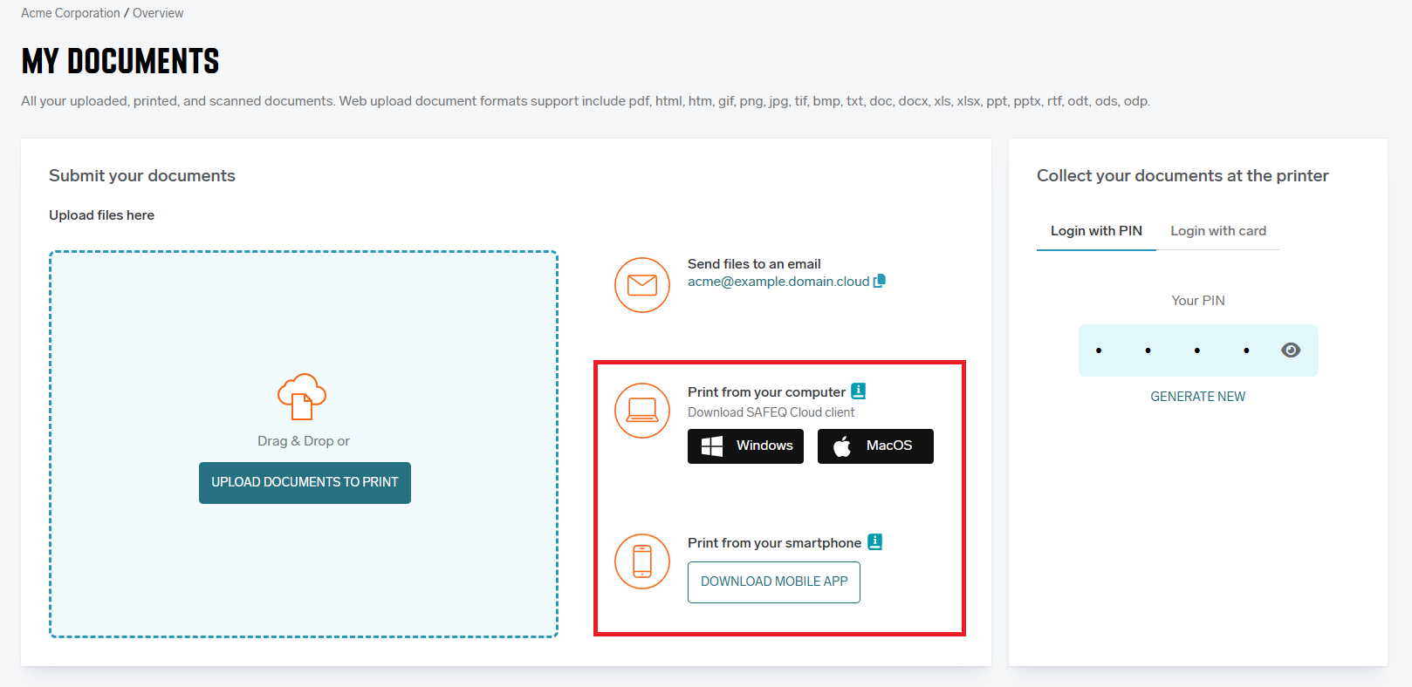
Task: Open info icon beside Print from your smartphone
Action: click(874, 542)
